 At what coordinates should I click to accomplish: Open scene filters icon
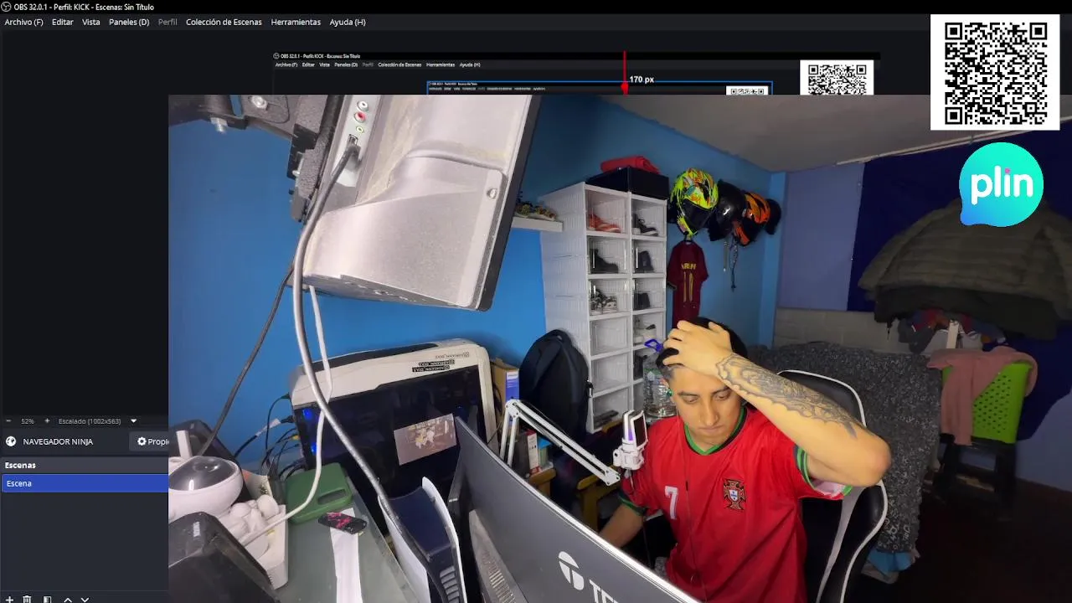click(48, 600)
